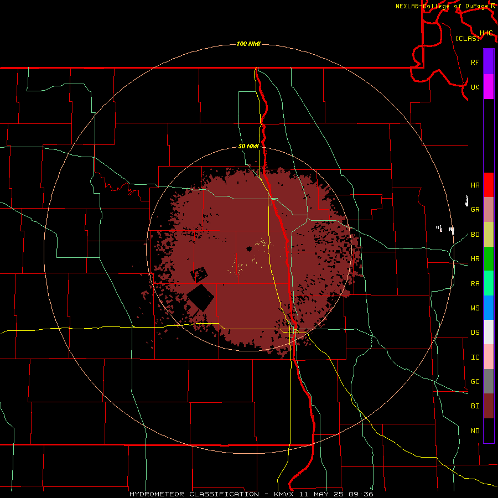
Task: Click the ND black legend swatch
Action: [489, 430]
